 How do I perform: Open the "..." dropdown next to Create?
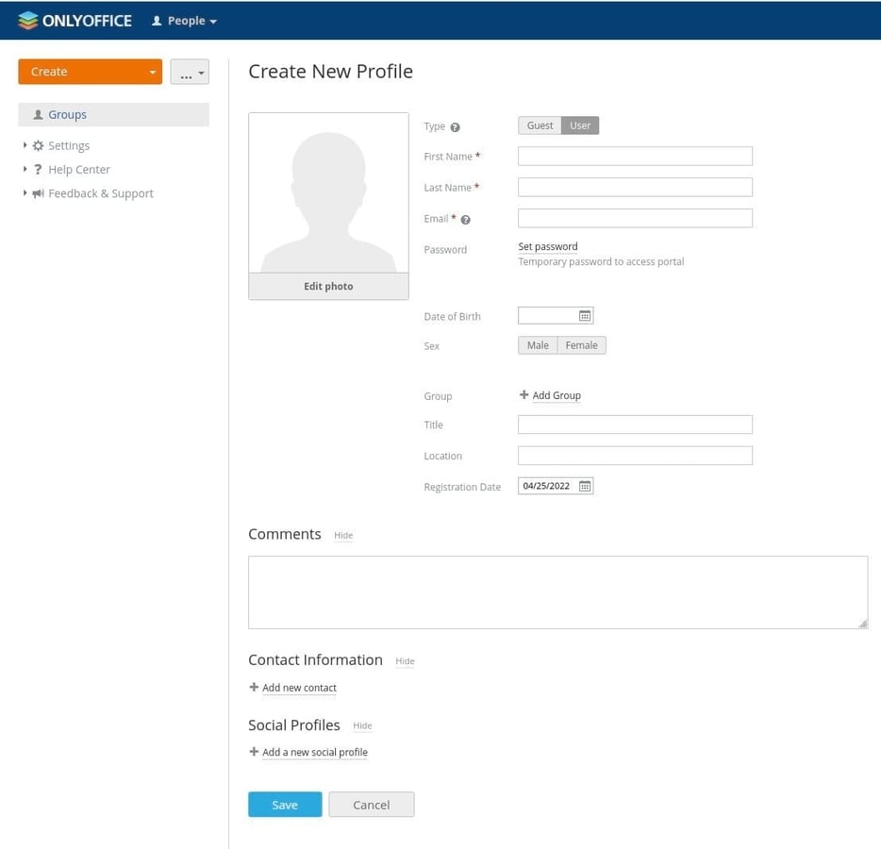190,71
